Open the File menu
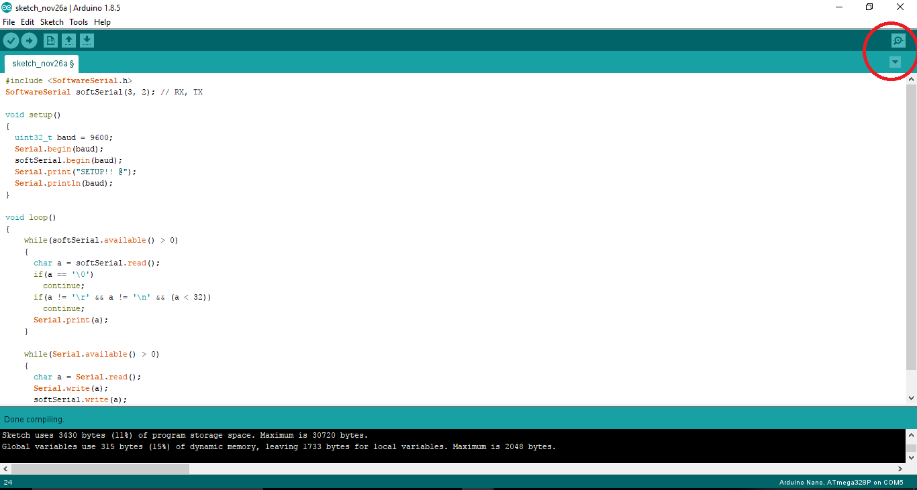The width and height of the screenshot is (917, 490). [9, 21]
